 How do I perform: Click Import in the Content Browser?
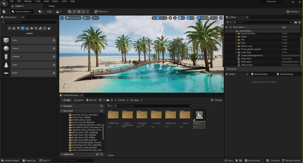(x=79, y=100)
